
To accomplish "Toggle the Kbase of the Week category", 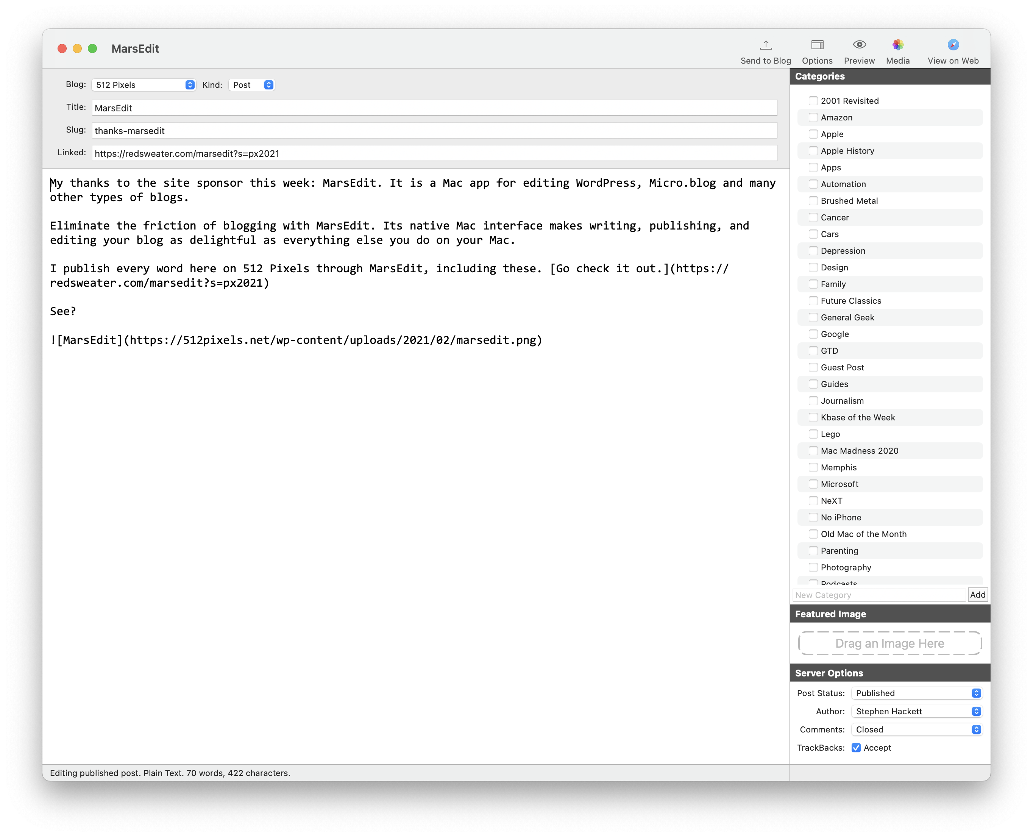I will tap(813, 417).
